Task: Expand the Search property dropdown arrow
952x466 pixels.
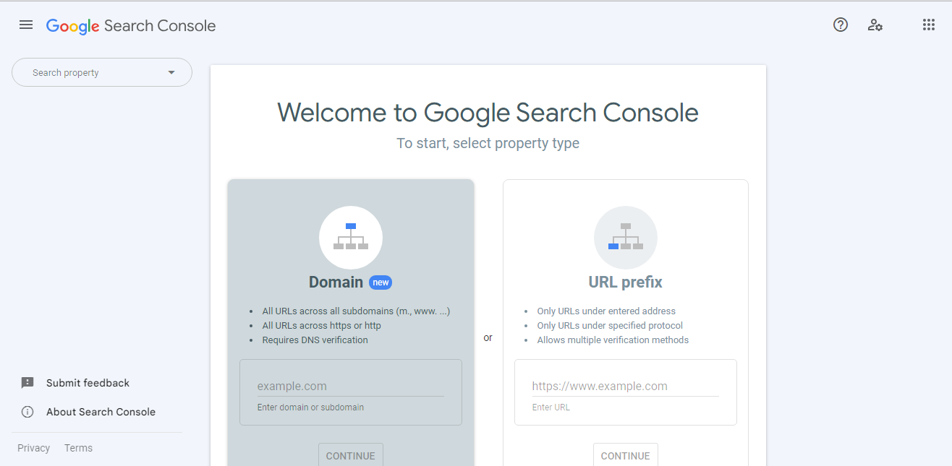Action: coord(171,72)
